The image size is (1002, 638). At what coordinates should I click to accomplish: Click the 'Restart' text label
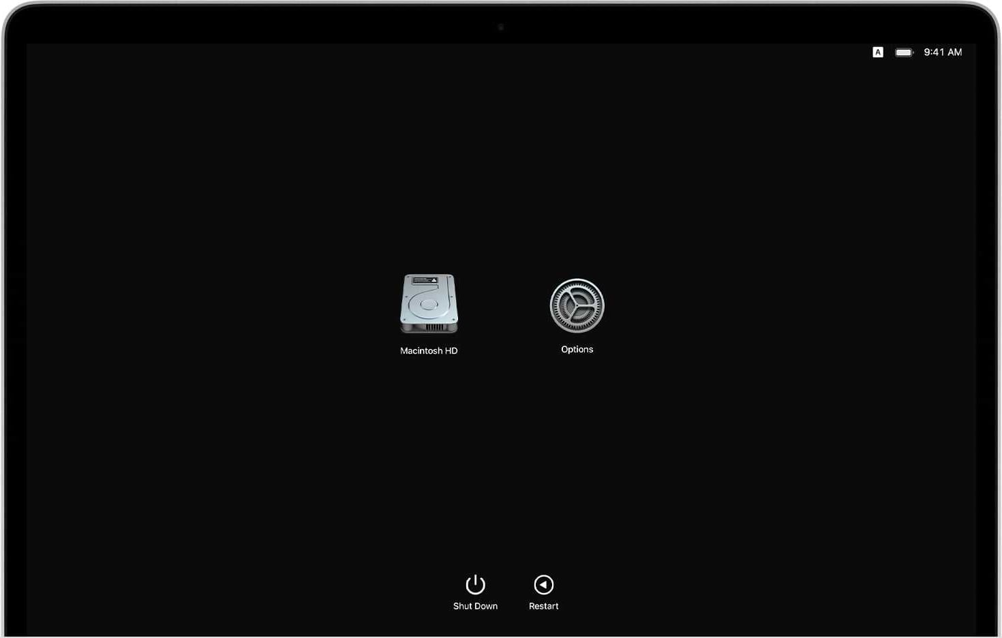(x=543, y=606)
